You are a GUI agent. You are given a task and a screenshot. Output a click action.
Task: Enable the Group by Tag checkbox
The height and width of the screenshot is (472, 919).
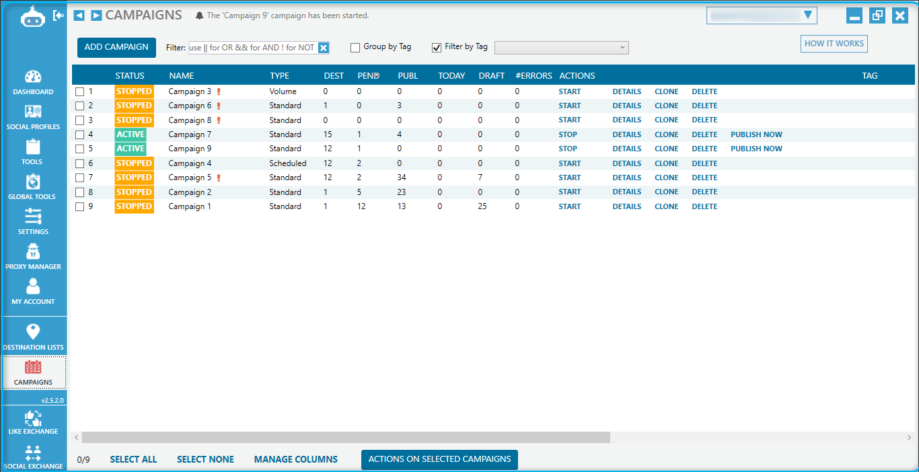[355, 48]
